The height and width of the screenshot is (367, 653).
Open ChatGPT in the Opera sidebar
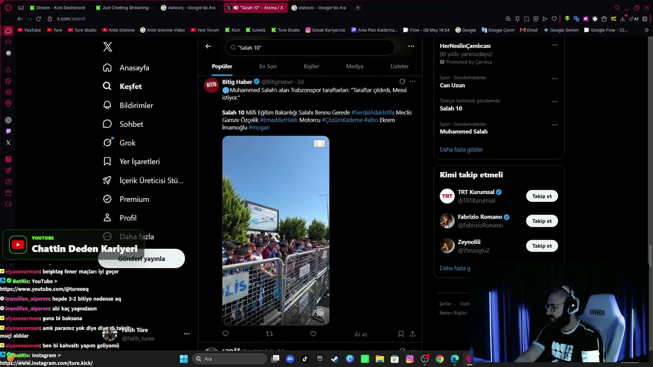click(x=8, y=120)
